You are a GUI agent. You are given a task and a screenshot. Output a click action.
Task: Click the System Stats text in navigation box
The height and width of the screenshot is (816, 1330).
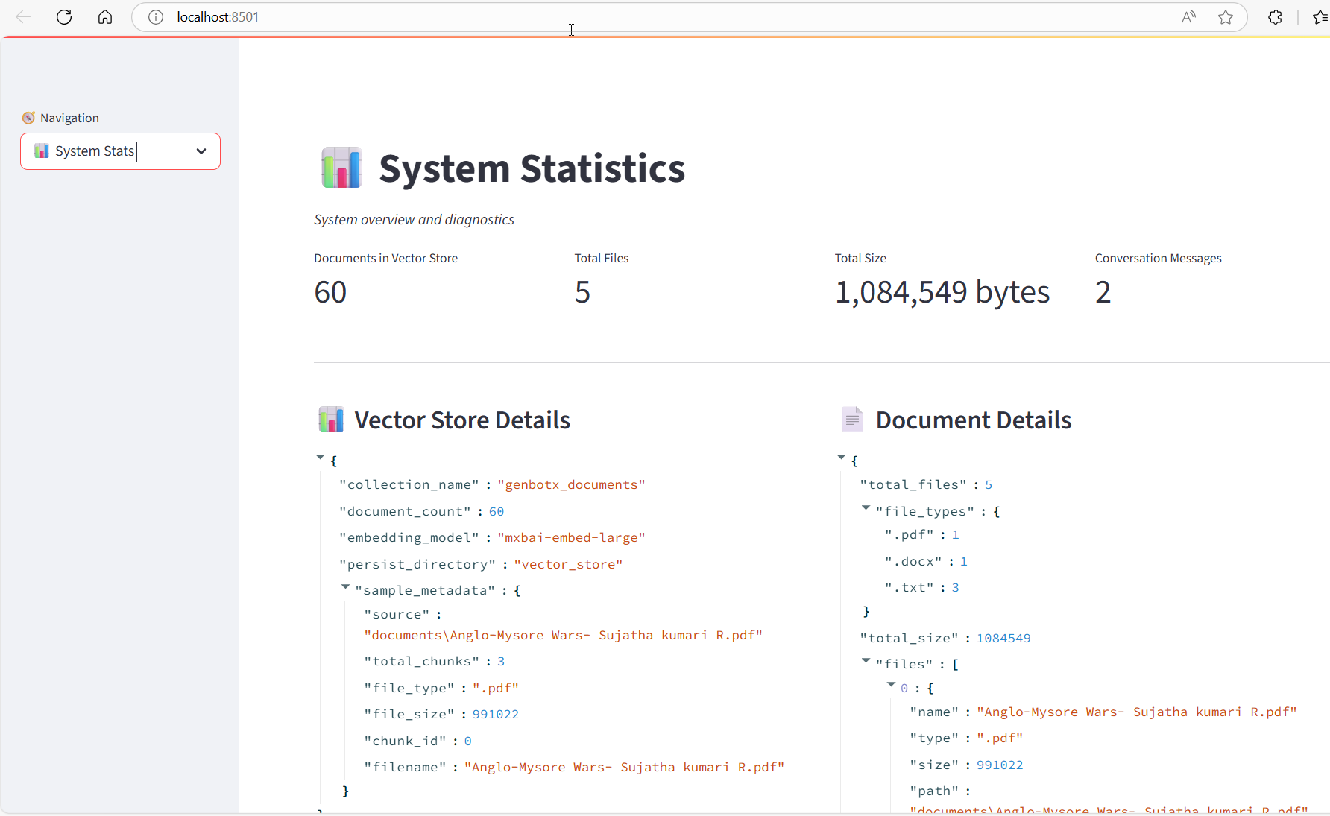point(93,151)
